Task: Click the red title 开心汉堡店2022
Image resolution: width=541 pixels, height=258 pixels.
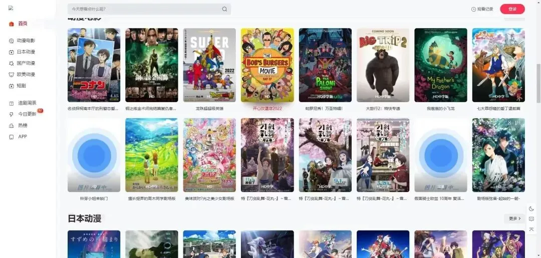Action: [267, 109]
